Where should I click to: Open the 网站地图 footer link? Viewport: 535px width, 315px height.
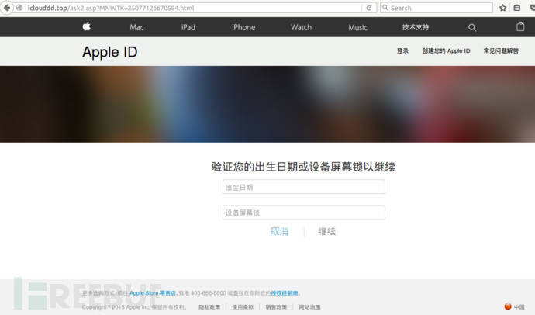click(309, 307)
